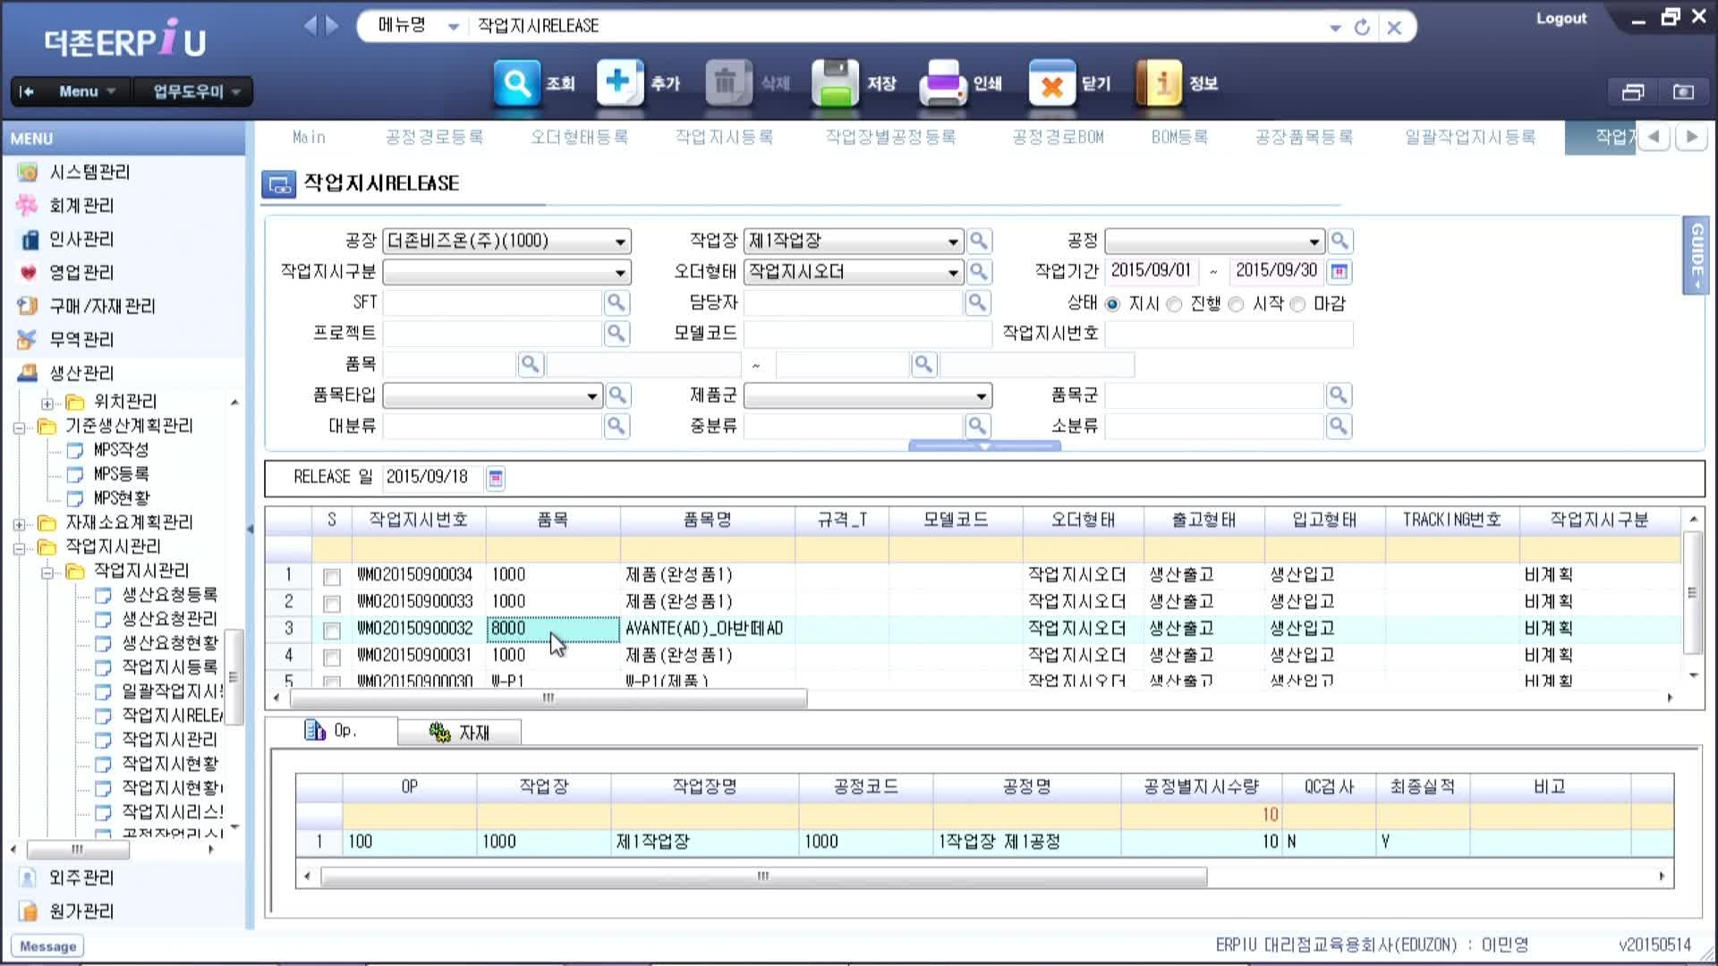Open 작업장 dropdown
1718x966 pixels.
click(854, 241)
